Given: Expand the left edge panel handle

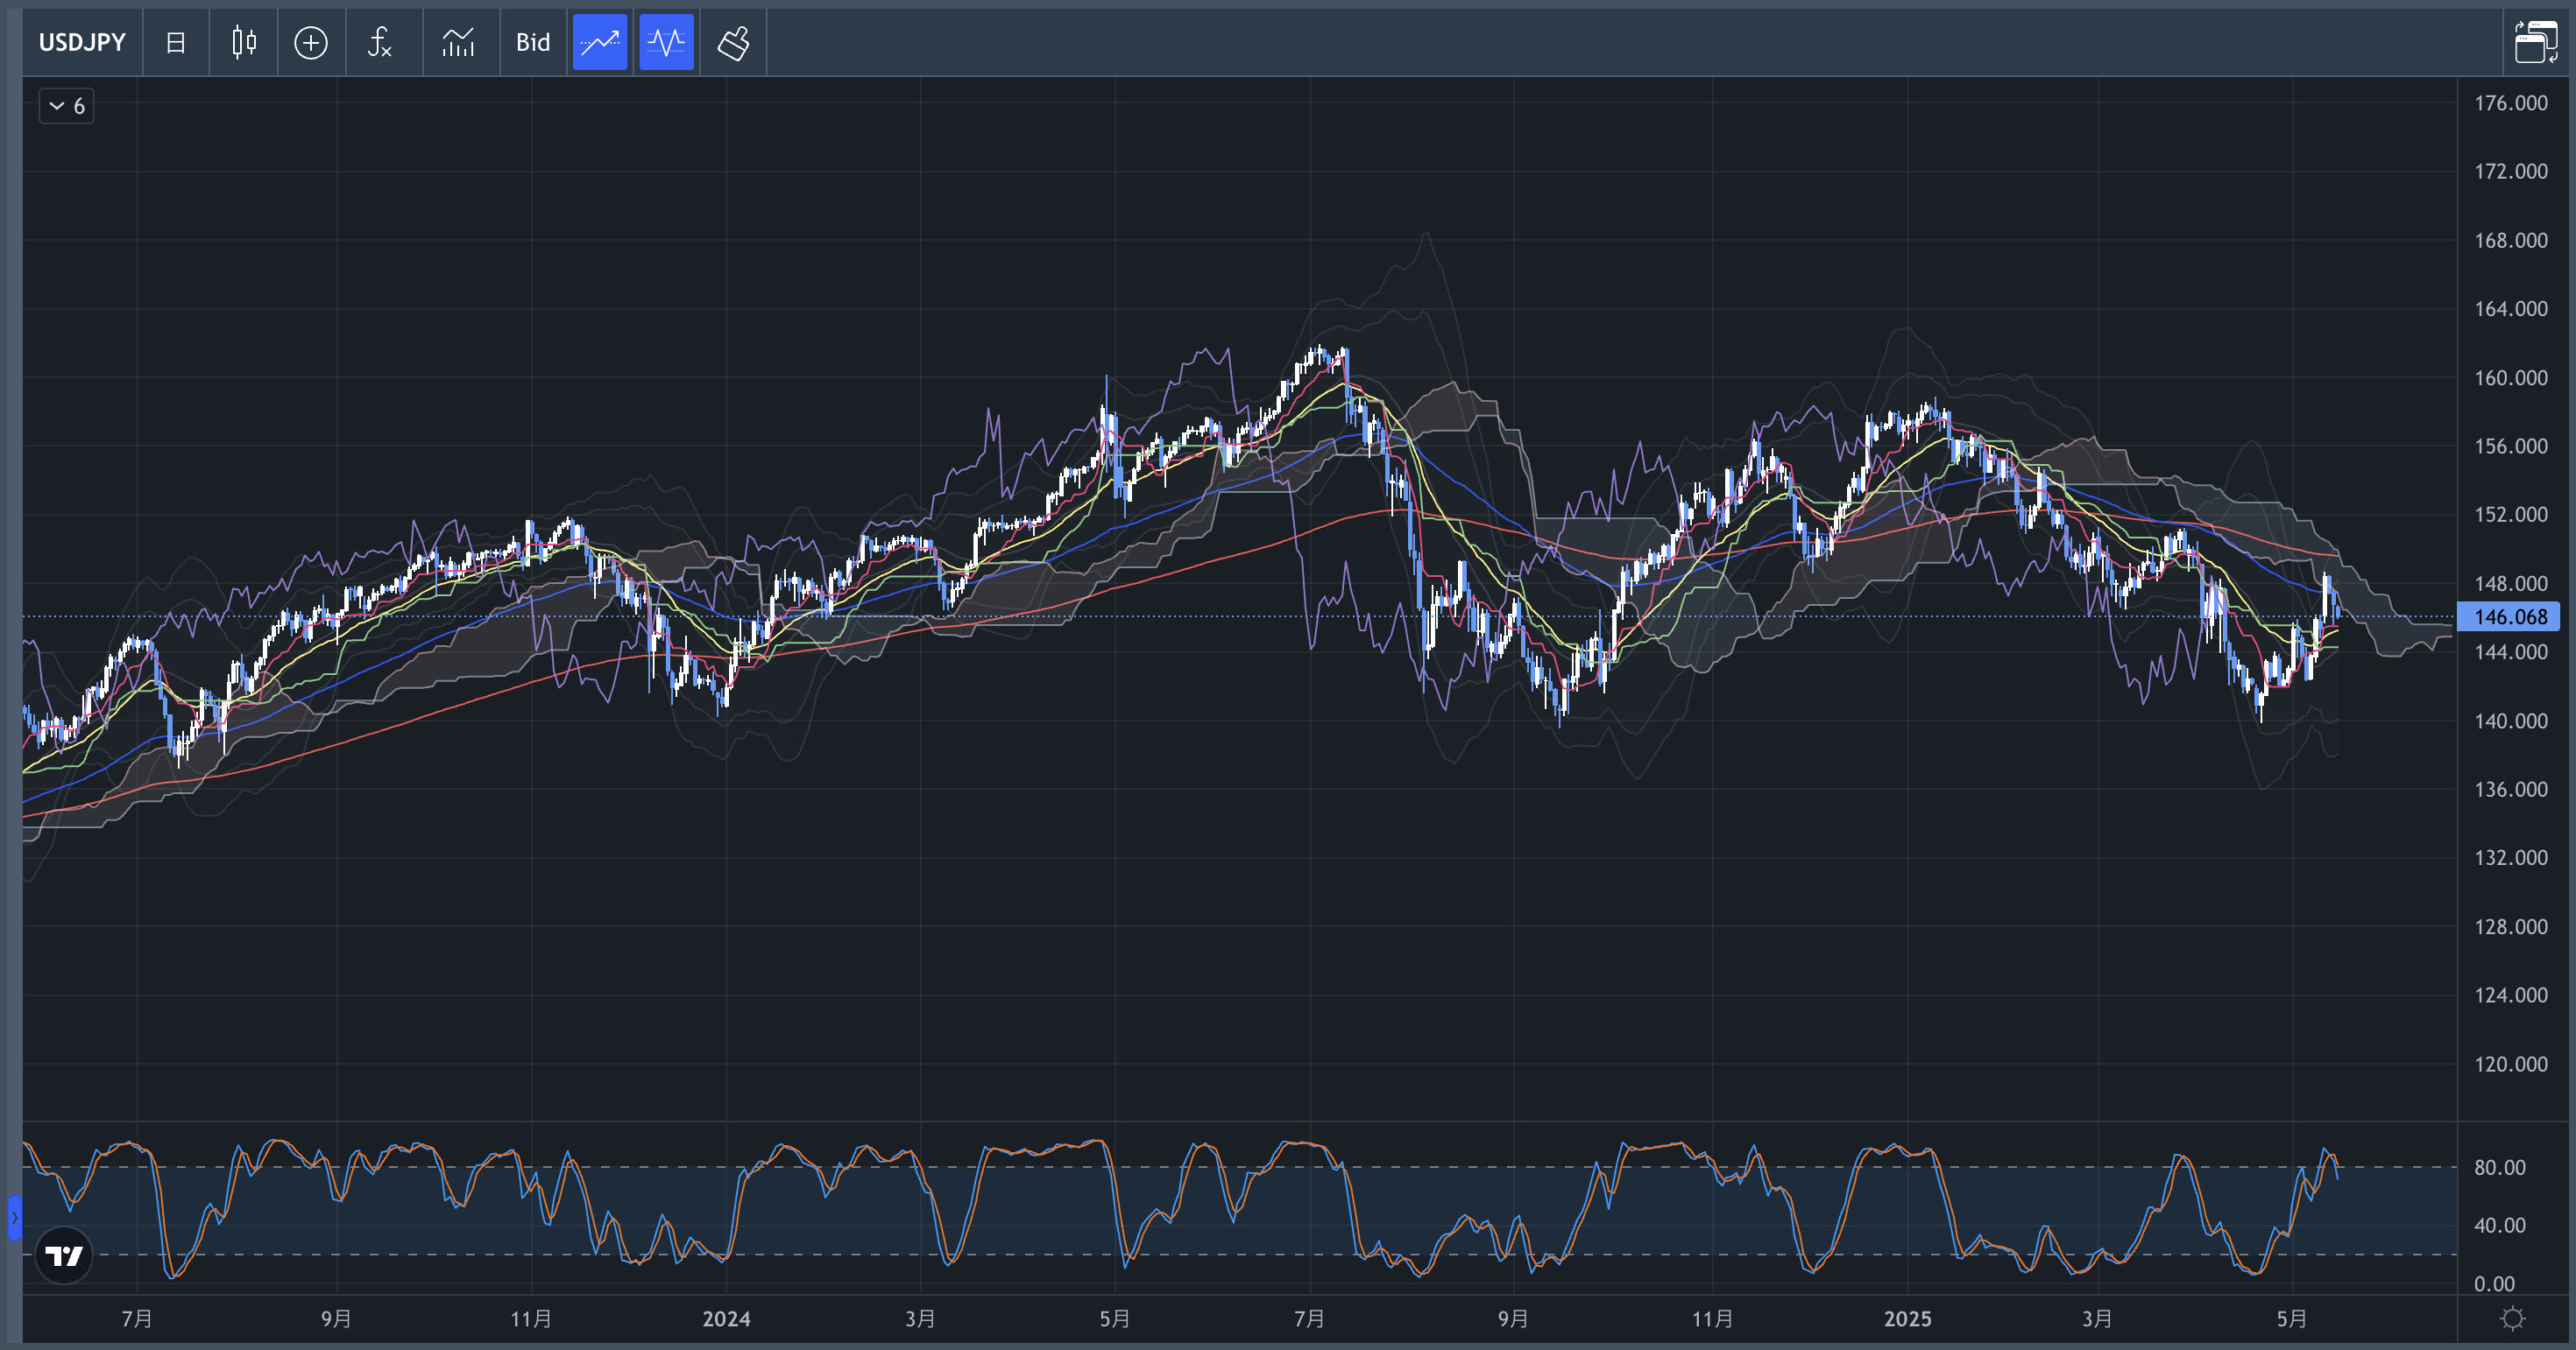Looking at the screenshot, I should (x=14, y=1218).
